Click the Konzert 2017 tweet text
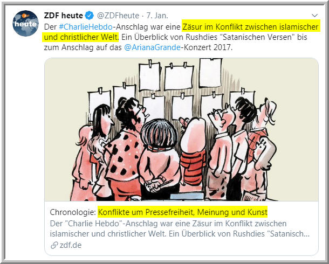Screen dimensions: 329x264 (207, 47)
